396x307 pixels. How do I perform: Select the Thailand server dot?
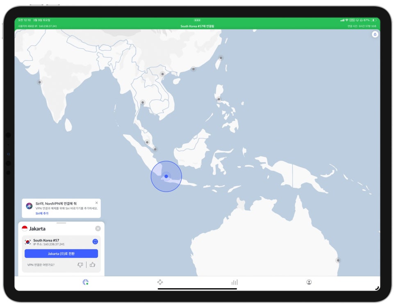coord(142,102)
